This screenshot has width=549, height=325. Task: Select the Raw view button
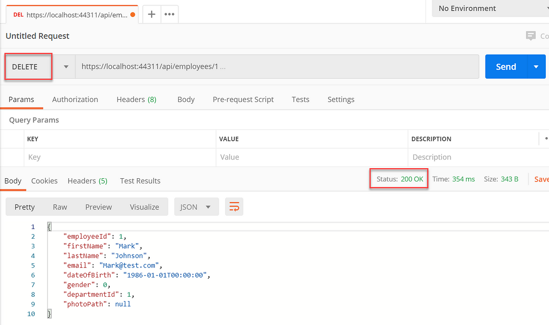coord(60,207)
